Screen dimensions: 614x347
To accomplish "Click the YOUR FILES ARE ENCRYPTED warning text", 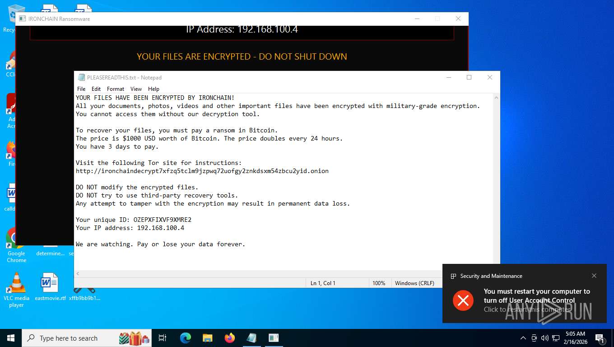I will click(242, 56).
